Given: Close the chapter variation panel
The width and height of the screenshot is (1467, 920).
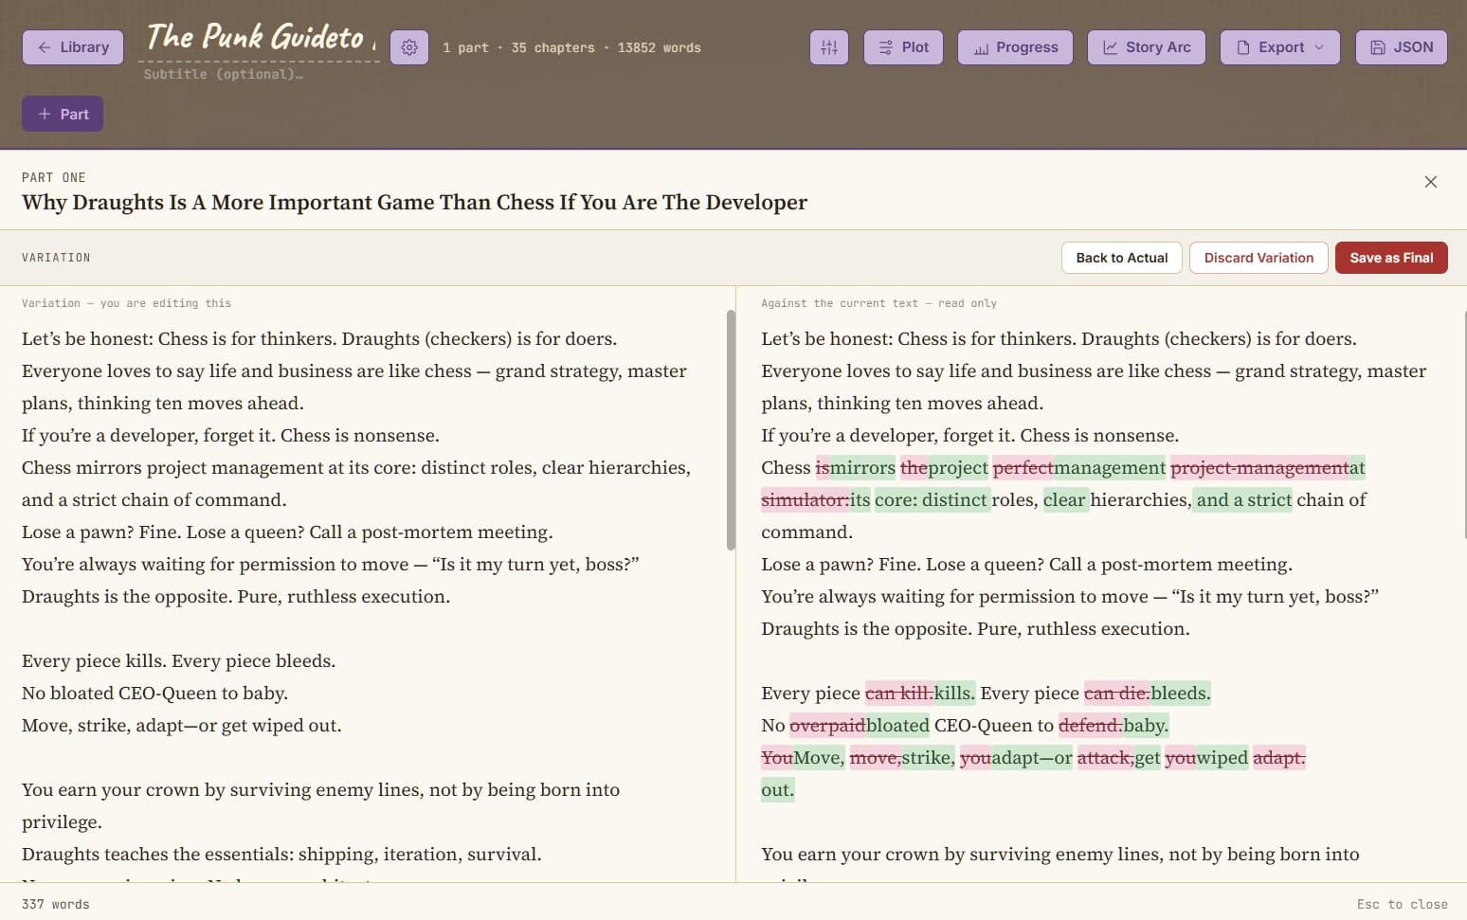Looking at the screenshot, I should [1431, 182].
